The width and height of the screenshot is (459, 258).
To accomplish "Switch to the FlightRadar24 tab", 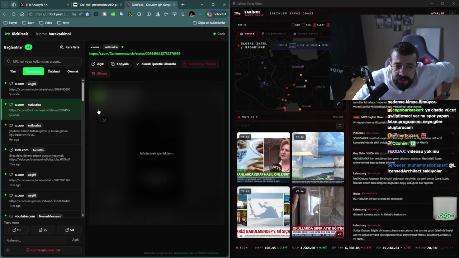I will coord(274,34).
